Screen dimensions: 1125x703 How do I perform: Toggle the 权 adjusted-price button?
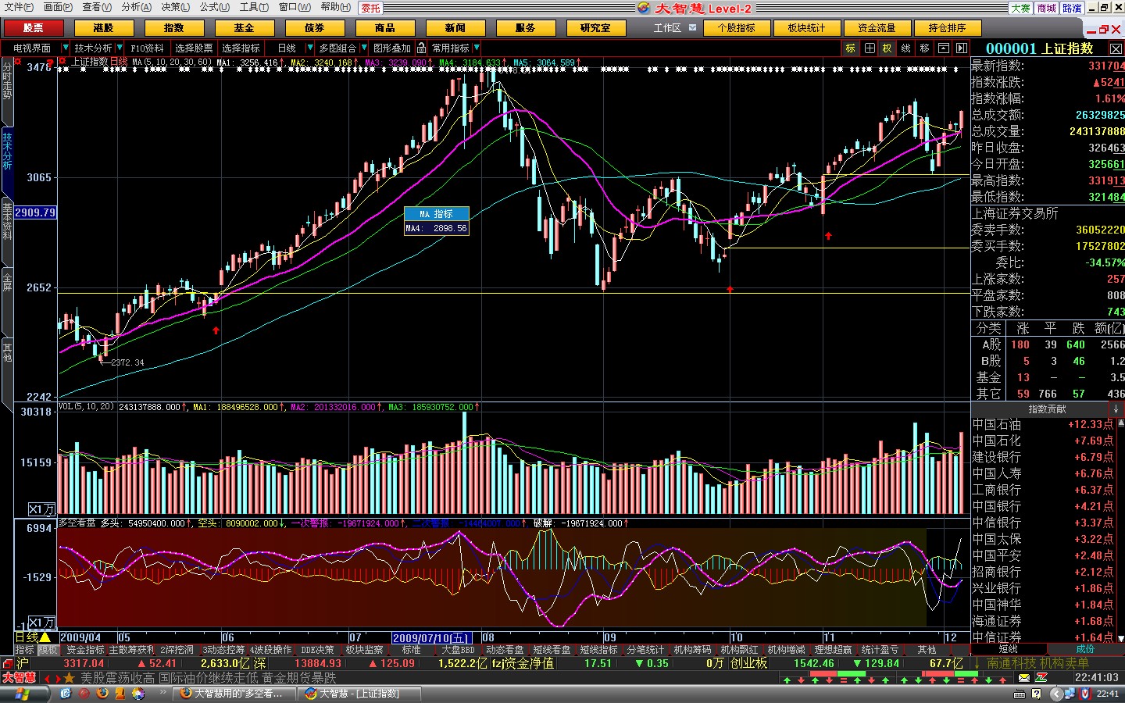tap(887, 48)
